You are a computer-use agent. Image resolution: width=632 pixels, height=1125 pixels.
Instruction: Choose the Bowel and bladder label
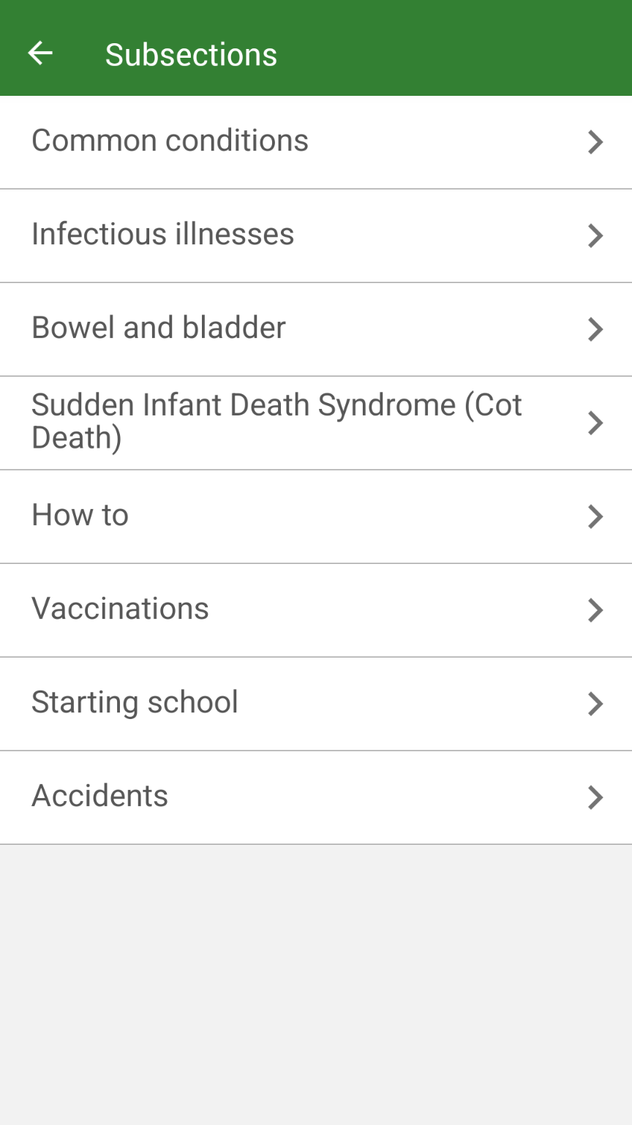[x=158, y=328]
